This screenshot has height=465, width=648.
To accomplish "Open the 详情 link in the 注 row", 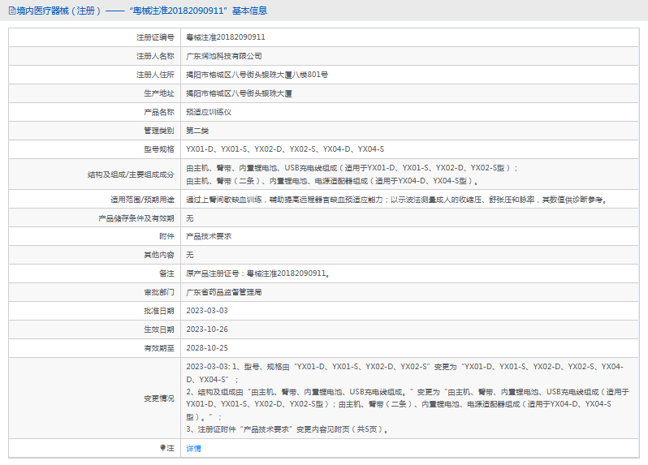I will 193,449.
